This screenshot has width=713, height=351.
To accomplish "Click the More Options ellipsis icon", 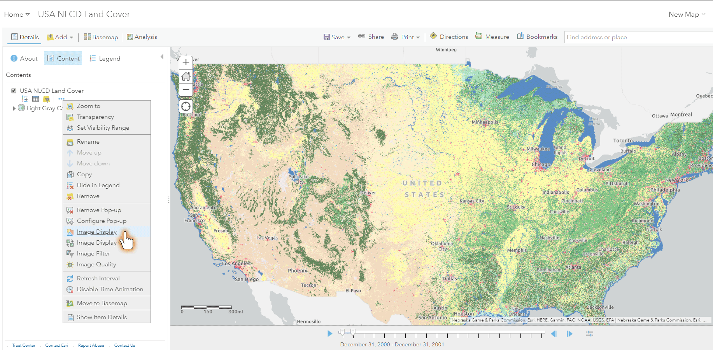I will click(61, 99).
